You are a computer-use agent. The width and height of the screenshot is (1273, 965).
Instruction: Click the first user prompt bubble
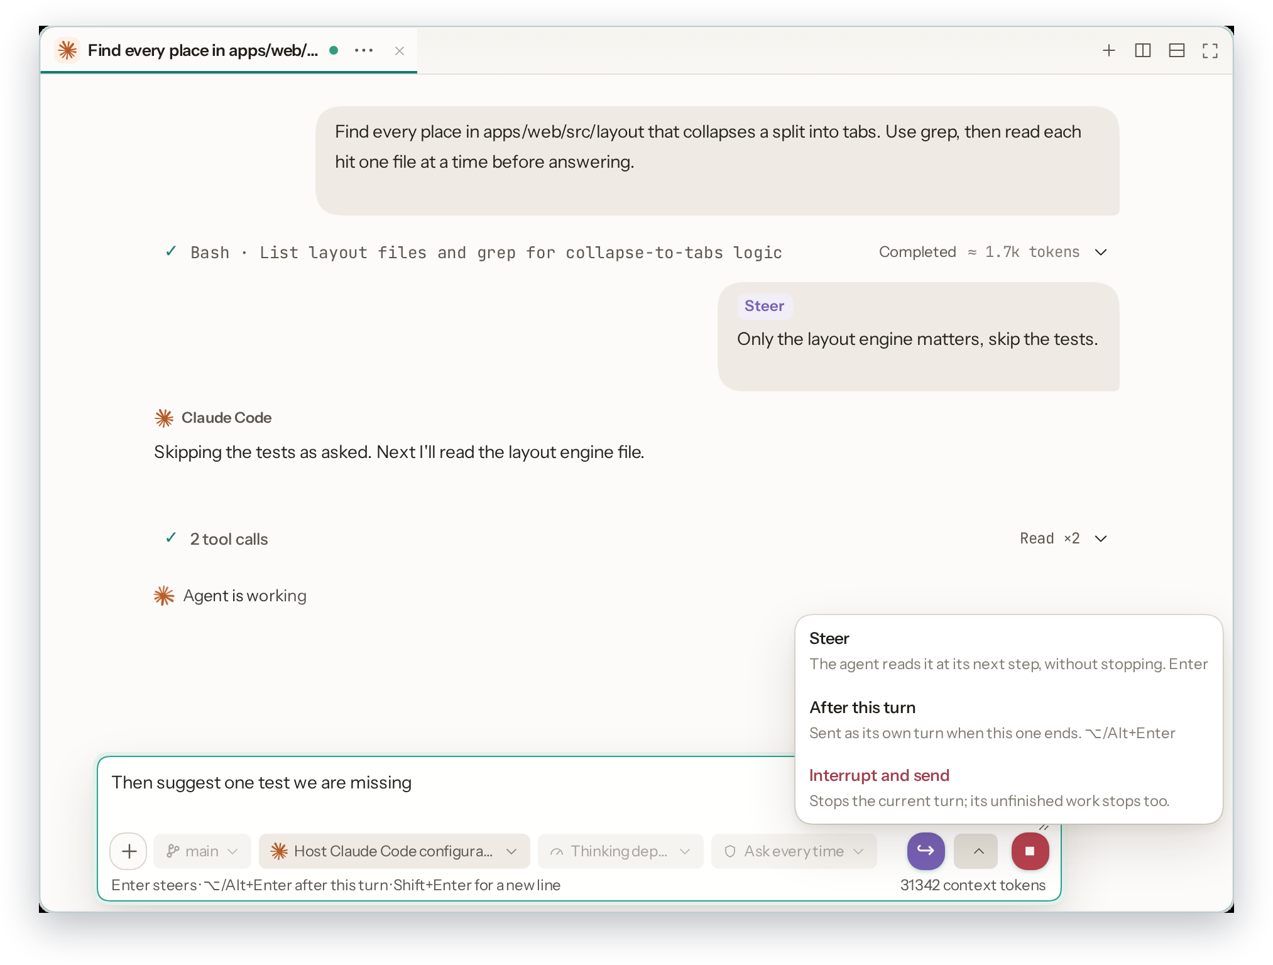(718, 161)
